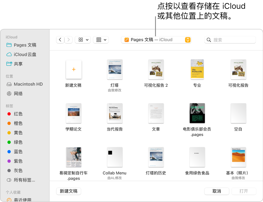
Task: Filter by the 灰色 gray tag
Action: tap(15, 170)
